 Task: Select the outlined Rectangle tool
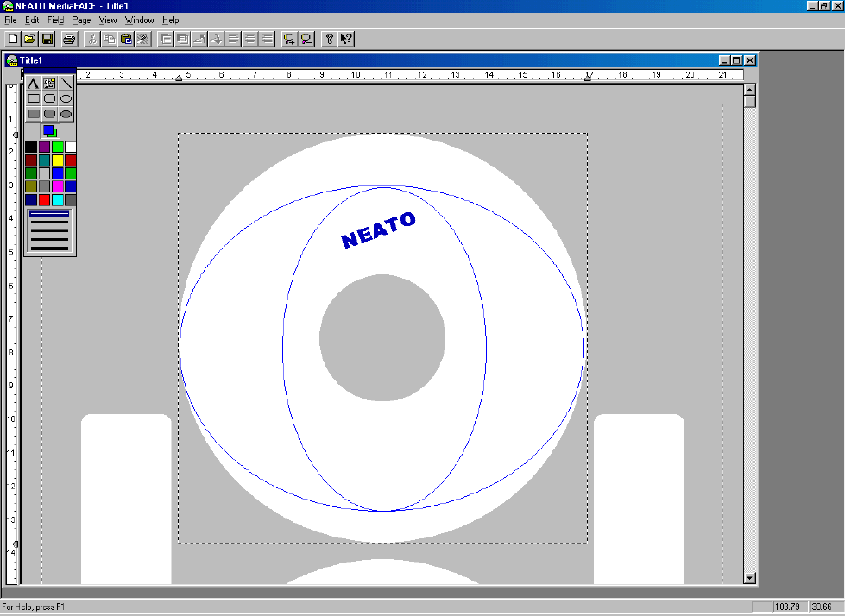point(34,98)
